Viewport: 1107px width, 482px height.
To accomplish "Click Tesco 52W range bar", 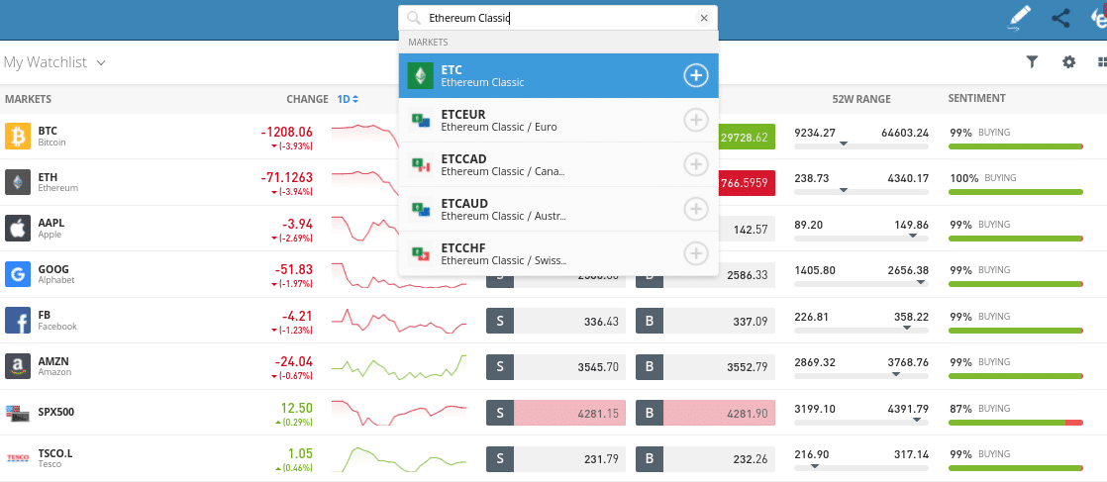I will tap(861, 467).
